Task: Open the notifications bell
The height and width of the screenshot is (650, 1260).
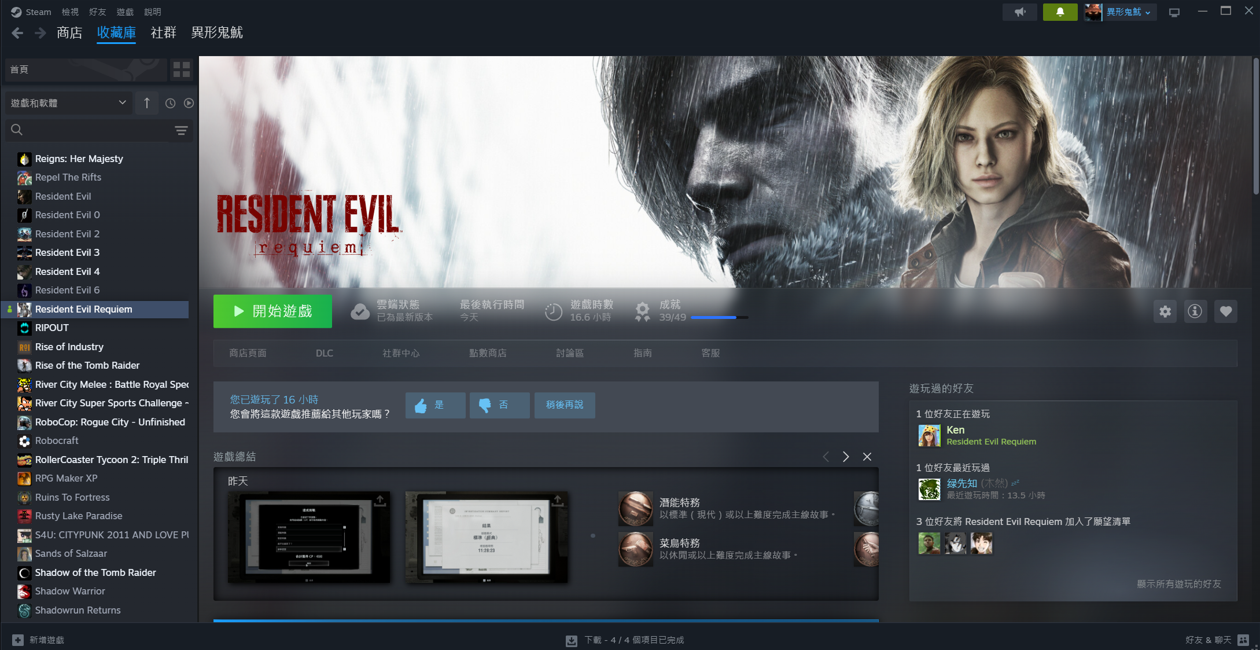Action: click(x=1060, y=12)
